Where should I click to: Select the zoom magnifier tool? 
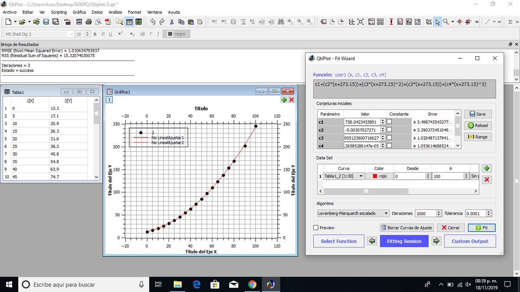pos(445,22)
